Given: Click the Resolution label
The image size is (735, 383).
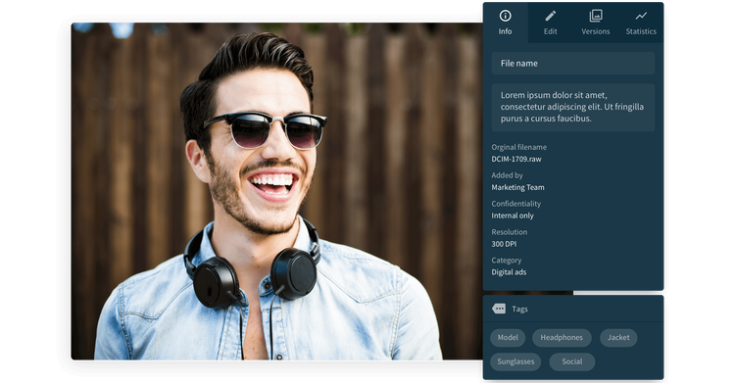Looking at the screenshot, I should (509, 232).
